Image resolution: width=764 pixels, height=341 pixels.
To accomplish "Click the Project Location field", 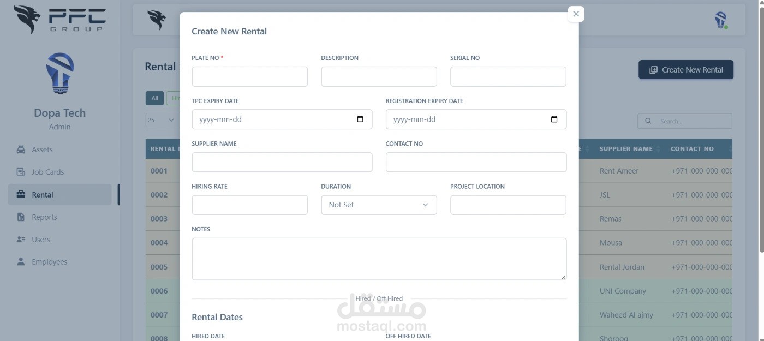I will pyautogui.click(x=508, y=205).
